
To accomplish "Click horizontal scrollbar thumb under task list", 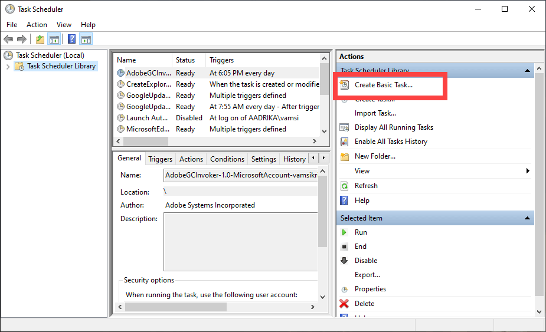I will point(146,142).
